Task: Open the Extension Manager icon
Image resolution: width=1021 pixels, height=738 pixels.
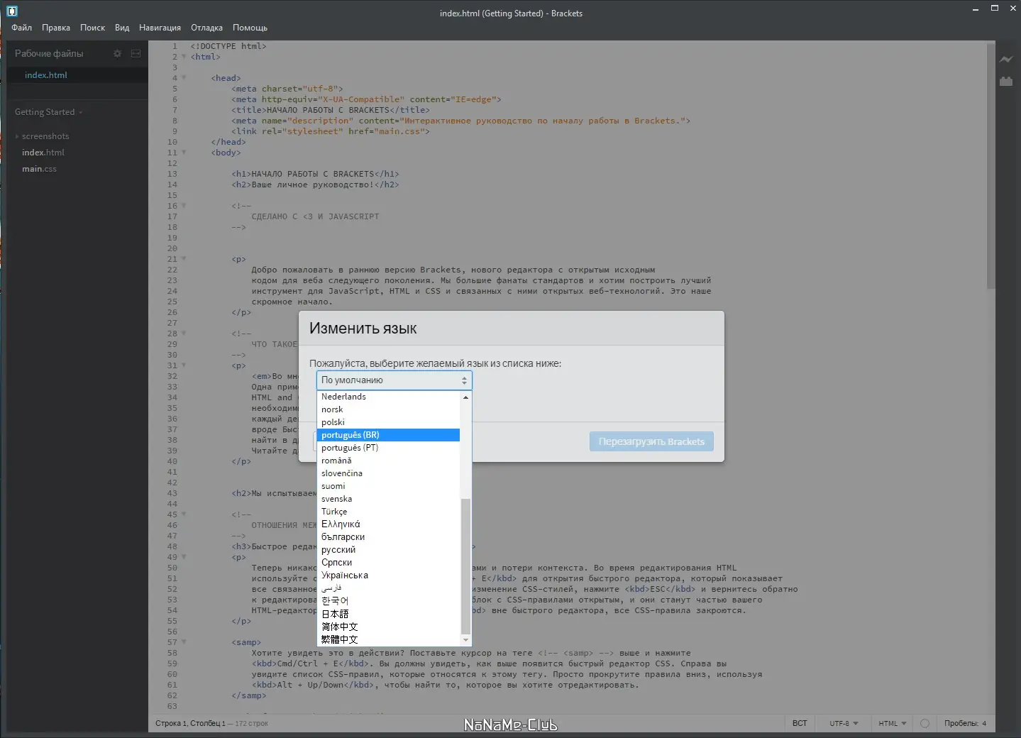Action: pyautogui.click(x=1006, y=81)
